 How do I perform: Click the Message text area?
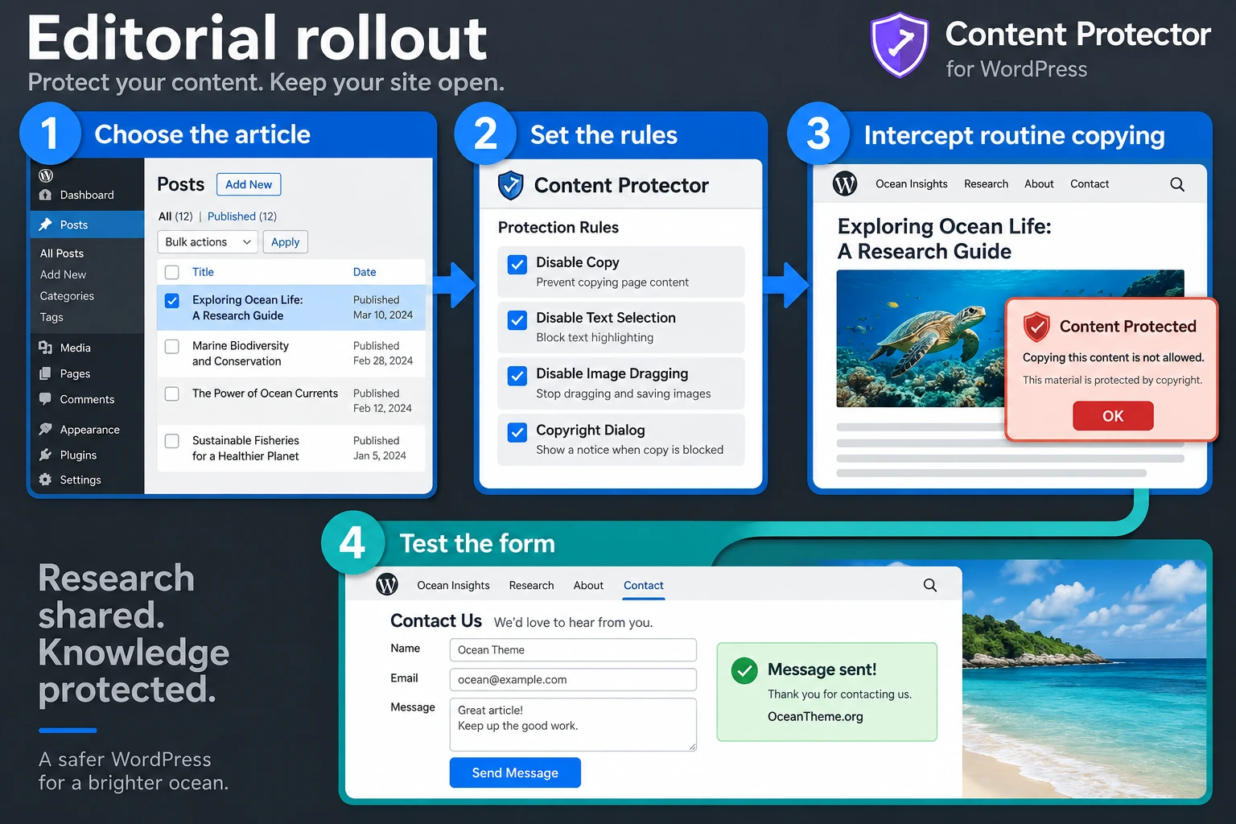pos(573,724)
